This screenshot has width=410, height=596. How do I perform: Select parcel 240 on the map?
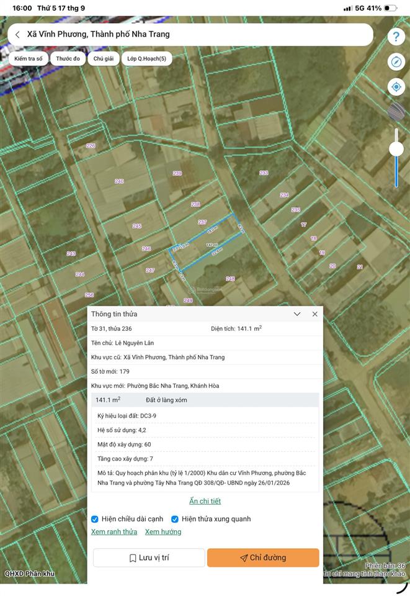(x=119, y=181)
